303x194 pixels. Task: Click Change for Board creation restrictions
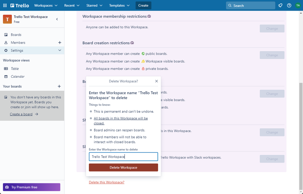point(272,55)
